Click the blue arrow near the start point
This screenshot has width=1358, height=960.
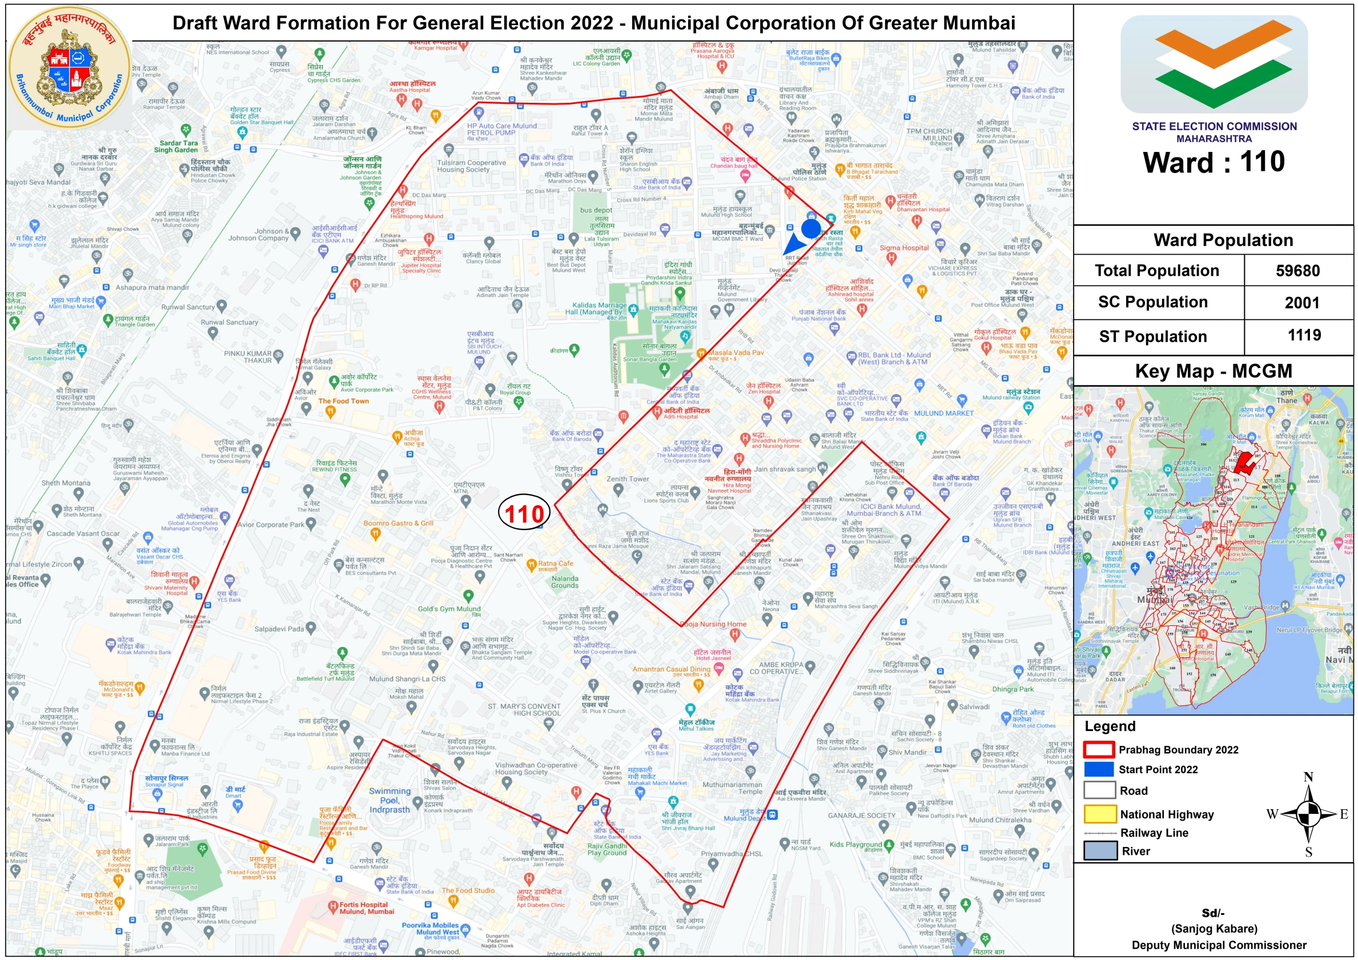(x=793, y=244)
